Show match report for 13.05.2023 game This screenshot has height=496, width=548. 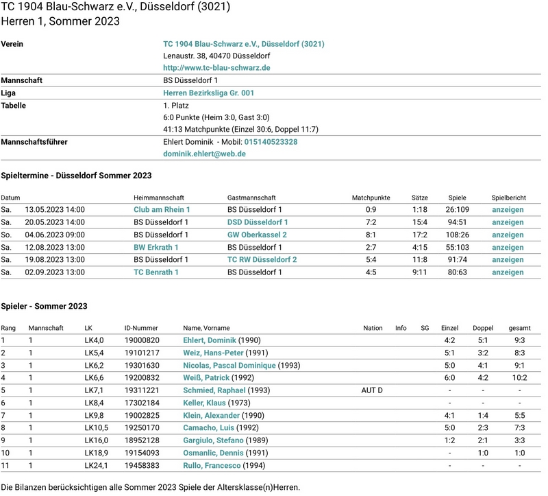coord(508,210)
